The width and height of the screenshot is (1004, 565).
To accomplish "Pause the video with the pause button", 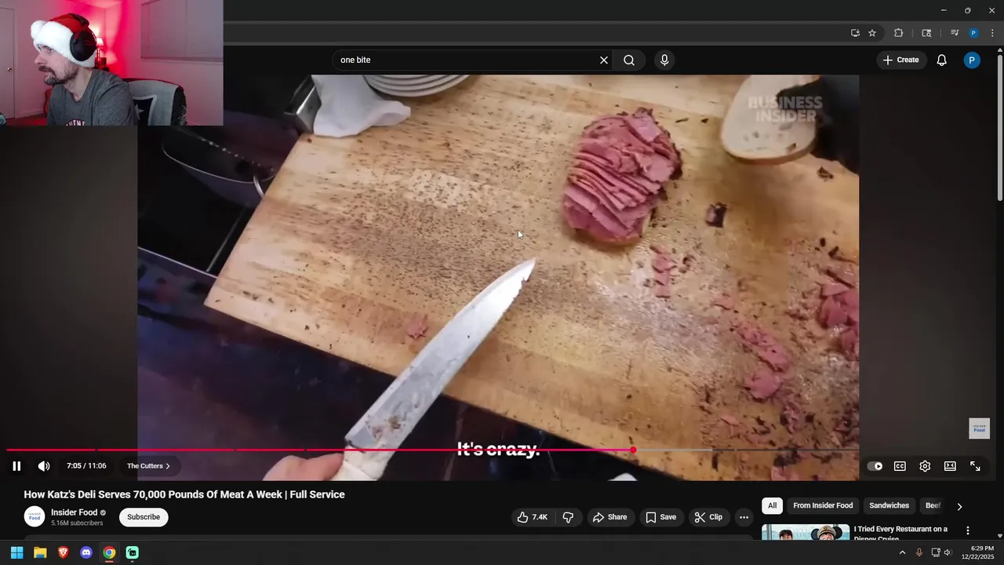I will tap(16, 466).
